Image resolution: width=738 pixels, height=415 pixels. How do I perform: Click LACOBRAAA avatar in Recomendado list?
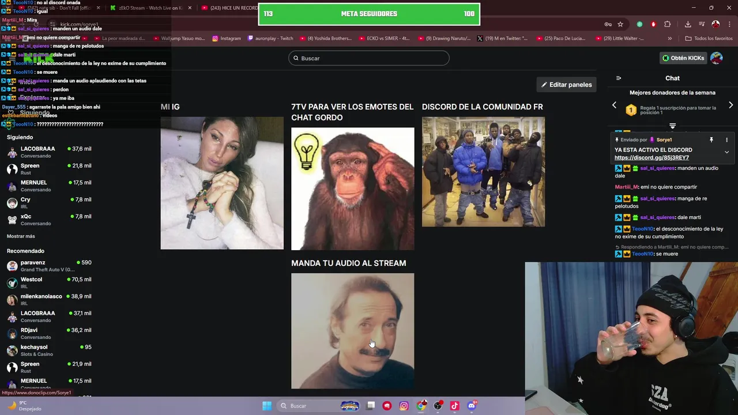pos(12,316)
